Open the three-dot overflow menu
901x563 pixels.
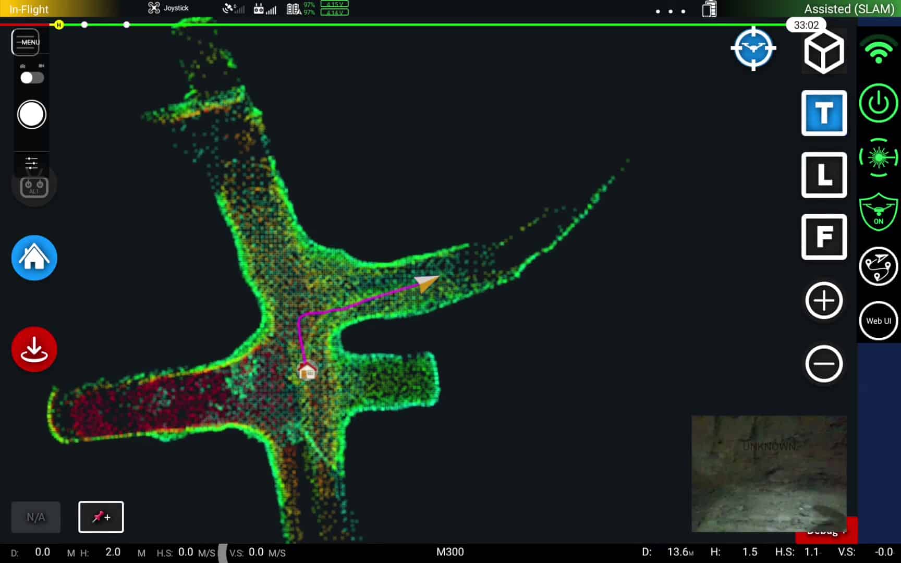tap(671, 11)
